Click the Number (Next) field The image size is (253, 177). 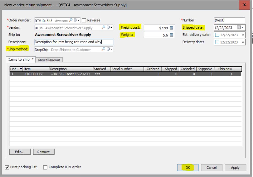click(229, 20)
